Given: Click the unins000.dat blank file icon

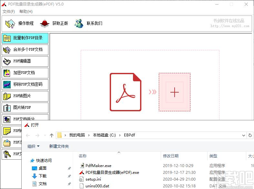Looking at the screenshot, I should 82,186.
